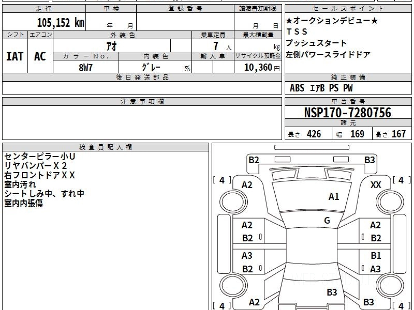Click the A1 mark on the car diagram
414x310 pixels.
coord(334,197)
